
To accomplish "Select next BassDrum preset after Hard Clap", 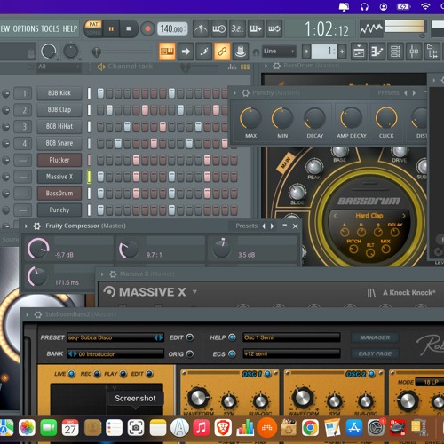I will click(x=403, y=216).
